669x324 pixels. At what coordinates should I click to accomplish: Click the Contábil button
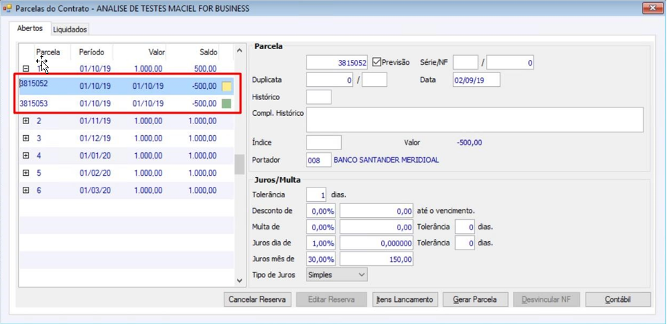[x=618, y=299]
